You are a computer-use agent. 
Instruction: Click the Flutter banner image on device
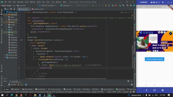154,41
